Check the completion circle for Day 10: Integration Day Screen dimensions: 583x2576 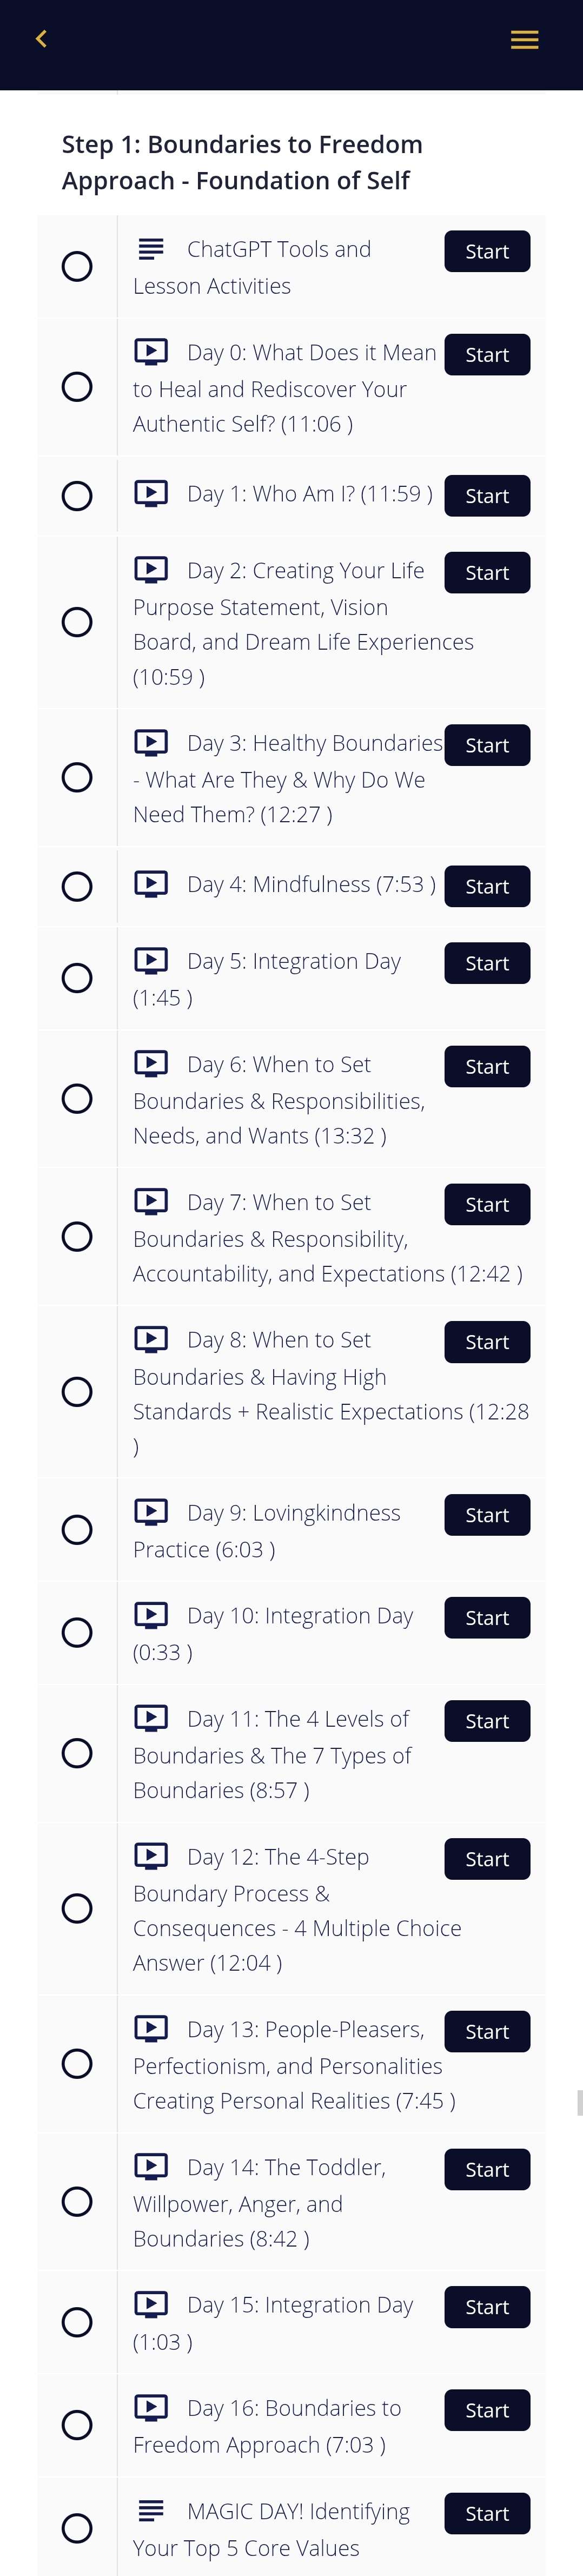(77, 1633)
